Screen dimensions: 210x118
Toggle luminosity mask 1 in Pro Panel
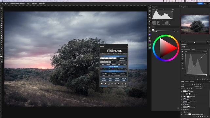(102, 58)
